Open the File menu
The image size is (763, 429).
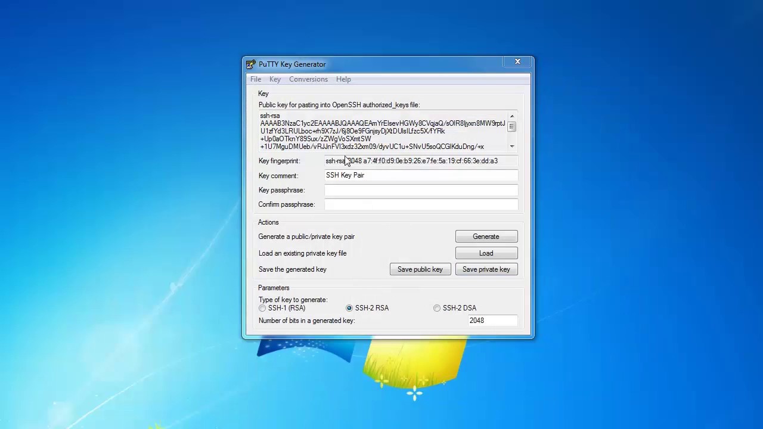256,79
